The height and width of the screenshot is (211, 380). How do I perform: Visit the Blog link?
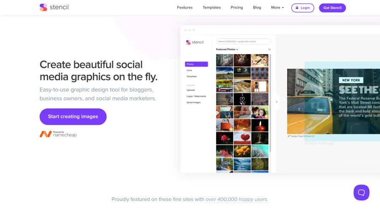point(257,8)
